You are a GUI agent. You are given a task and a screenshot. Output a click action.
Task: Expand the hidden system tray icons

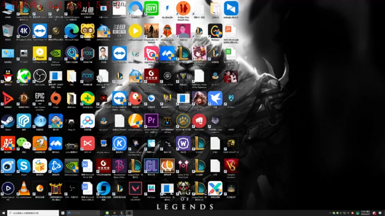coord(330,213)
